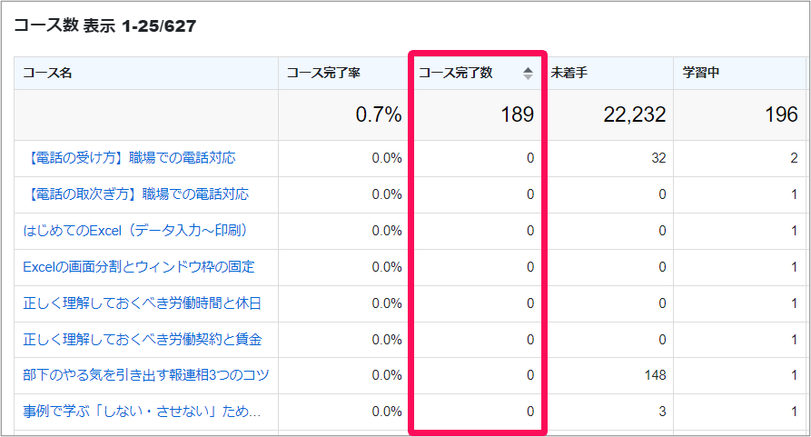The height and width of the screenshot is (437, 811).
Task: Open the 正しく理解しておくべき労働時間と休日 course
Action: tap(143, 303)
